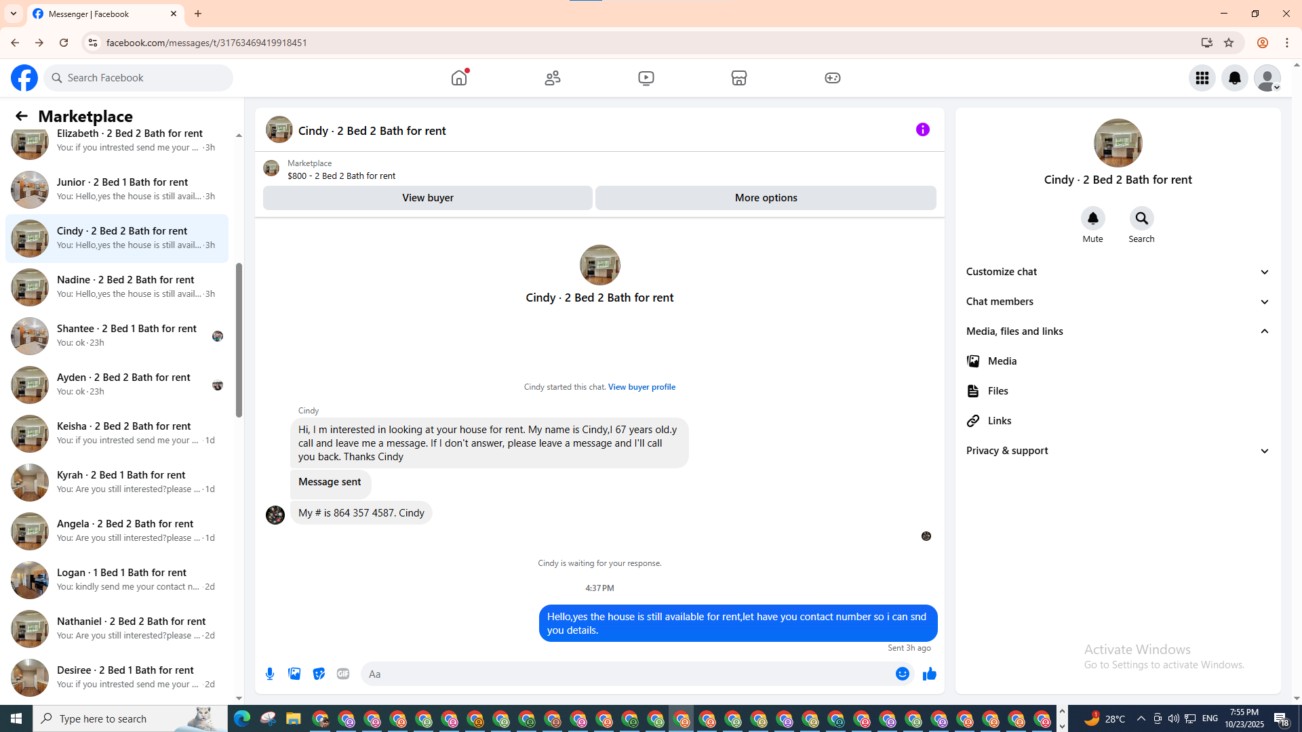
Task: Open the Facebook menu grid icon
Action: 1202,78
